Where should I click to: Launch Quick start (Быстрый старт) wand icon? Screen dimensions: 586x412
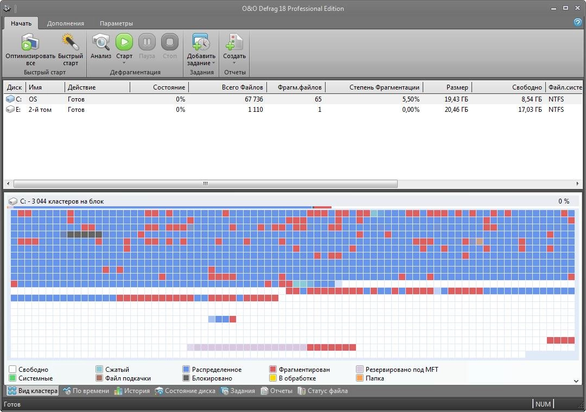click(70, 42)
